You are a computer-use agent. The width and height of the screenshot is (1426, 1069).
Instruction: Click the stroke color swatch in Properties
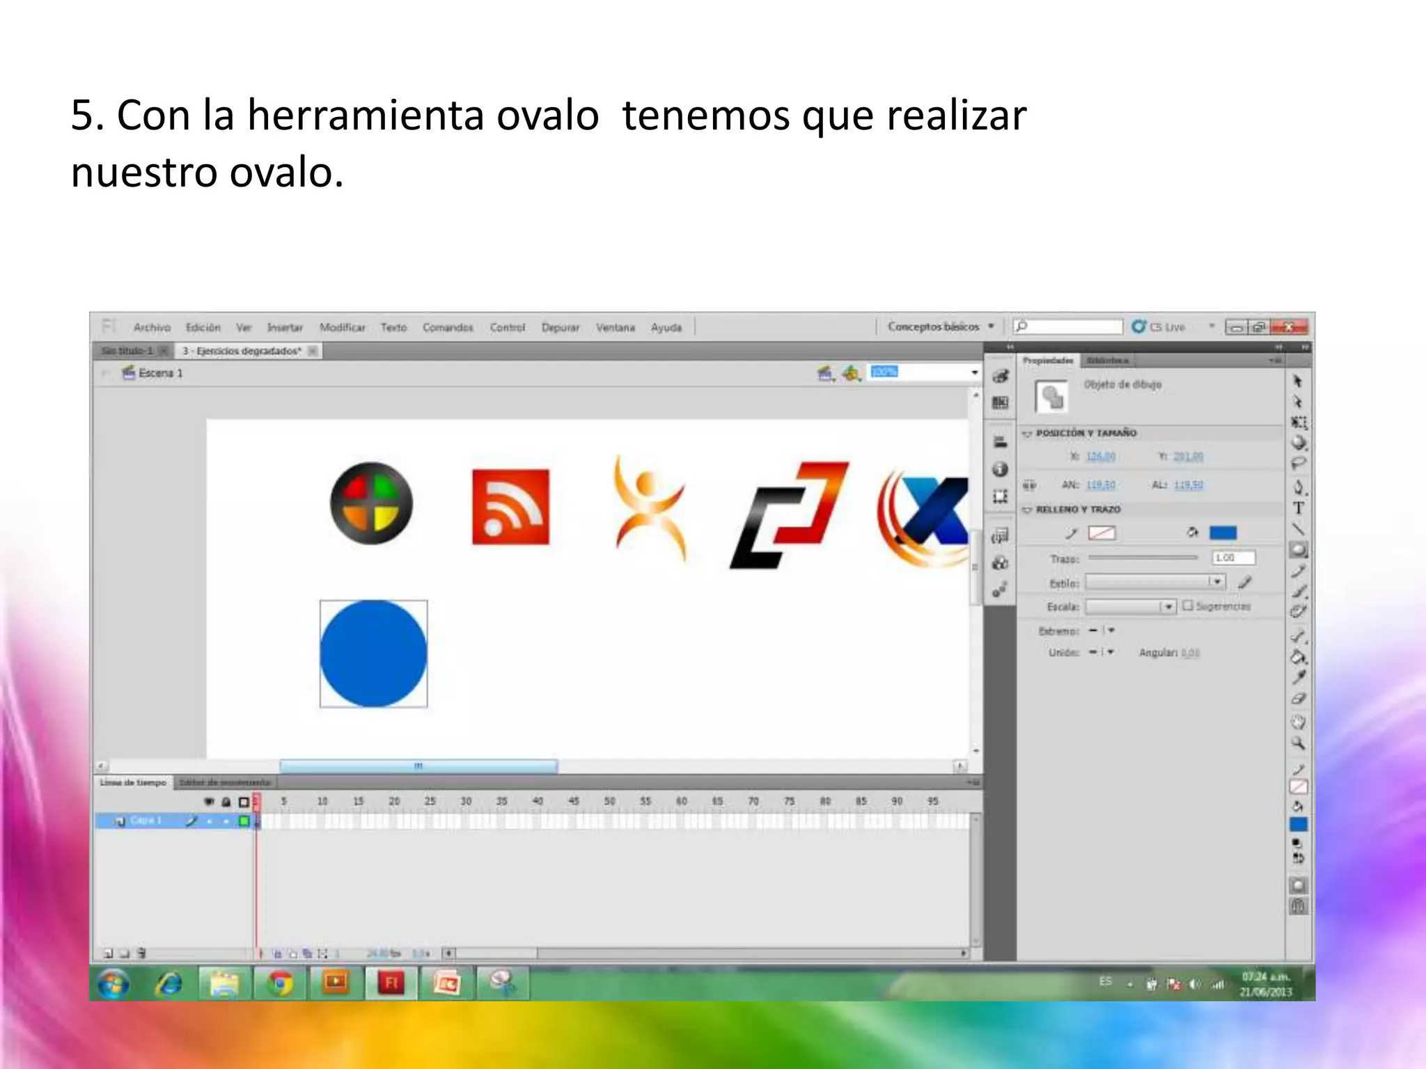[x=1102, y=533]
